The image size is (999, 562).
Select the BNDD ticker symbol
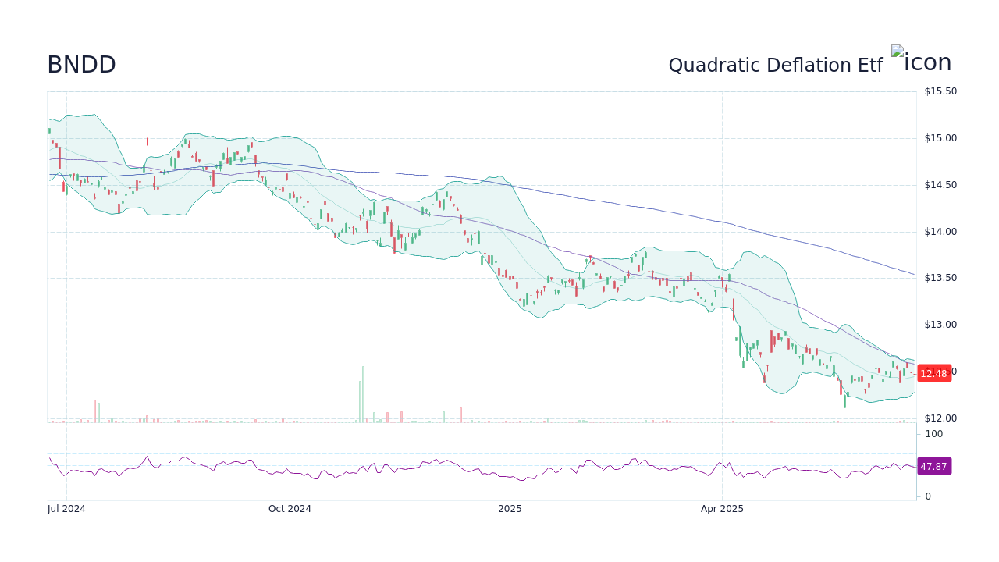81,65
